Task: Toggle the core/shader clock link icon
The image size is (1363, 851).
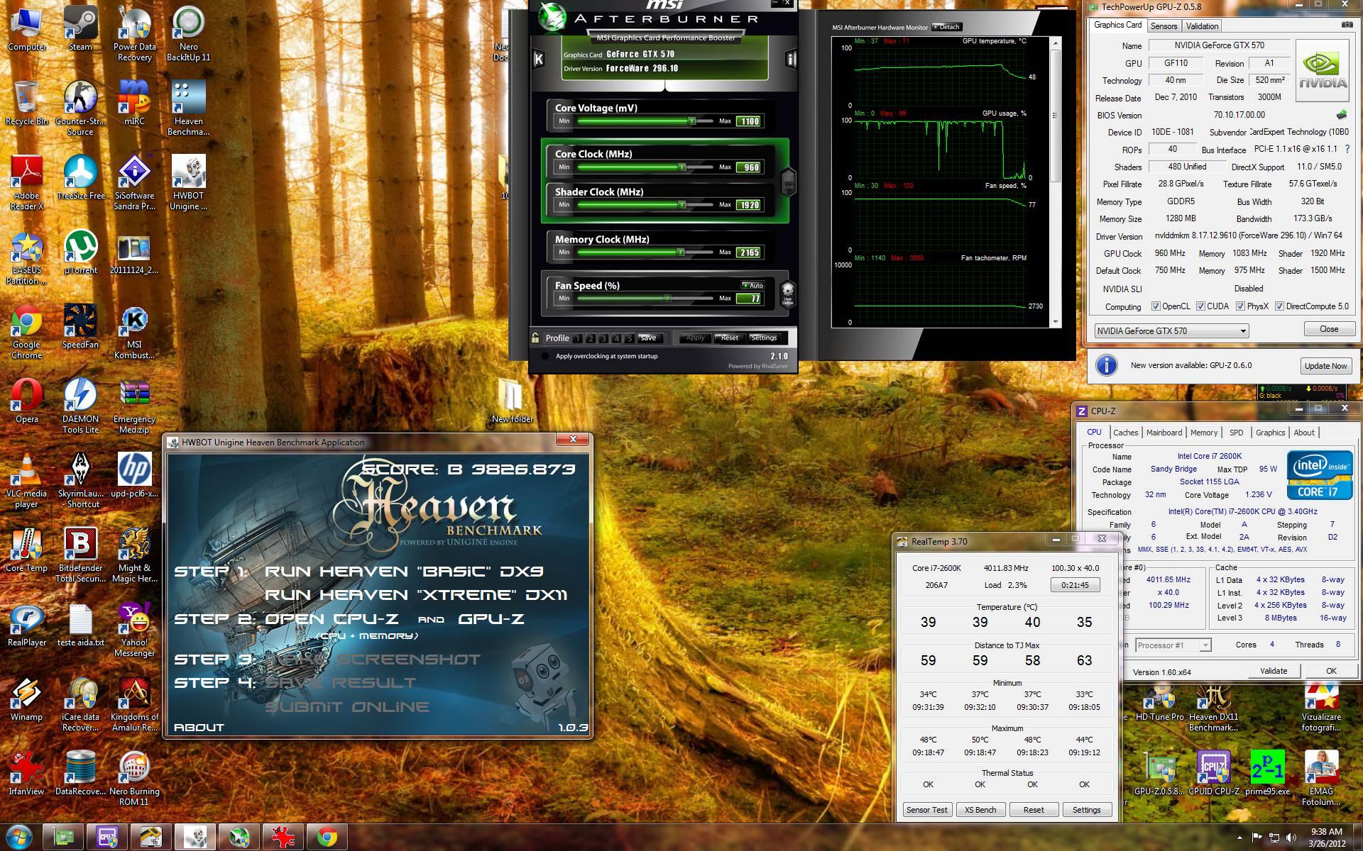Action: coord(788,181)
